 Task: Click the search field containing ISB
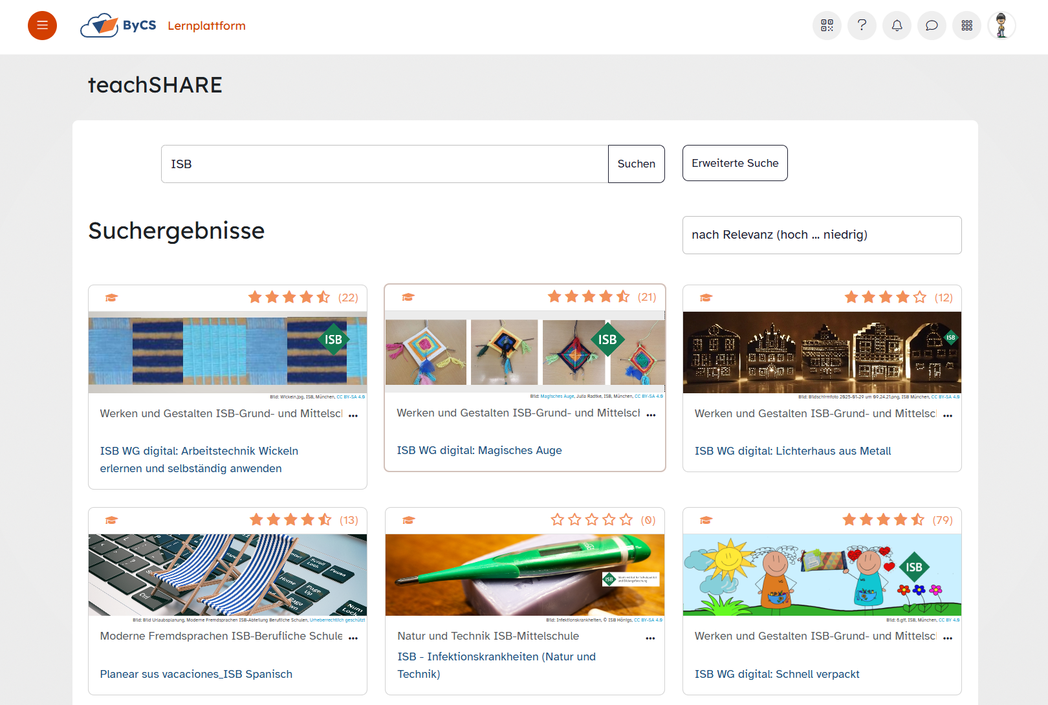tap(384, 164)
